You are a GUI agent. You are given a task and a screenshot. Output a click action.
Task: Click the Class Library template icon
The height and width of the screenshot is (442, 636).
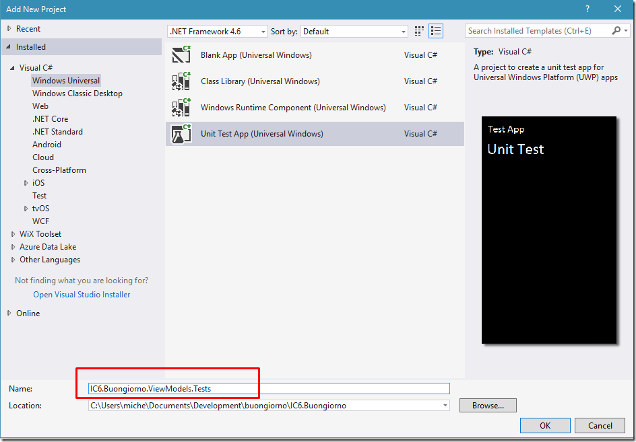[181, 81]
